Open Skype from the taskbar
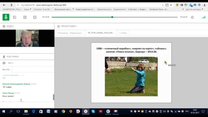This screenshot has height=117, width=208. pos(93,111)
